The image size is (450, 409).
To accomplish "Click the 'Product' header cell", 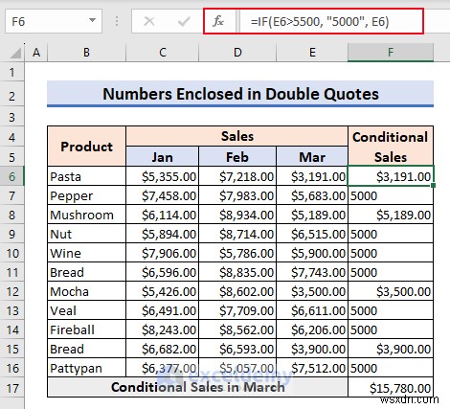I will pos(86,147).
